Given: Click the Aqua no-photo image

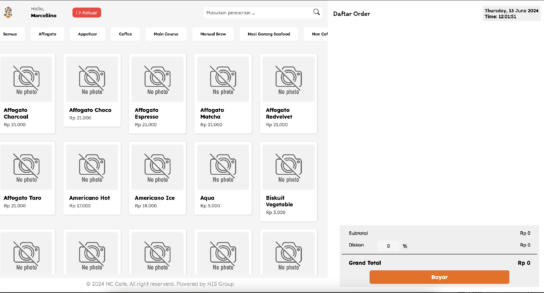Looking at the screenshot, I should [x=223, y=167].
